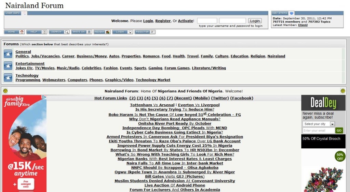Go to hot links page (2)
The image size is (350, 192).
click(x=132, y=98)
